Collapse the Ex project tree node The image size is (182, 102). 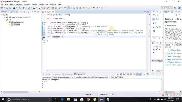pos(2,15)
